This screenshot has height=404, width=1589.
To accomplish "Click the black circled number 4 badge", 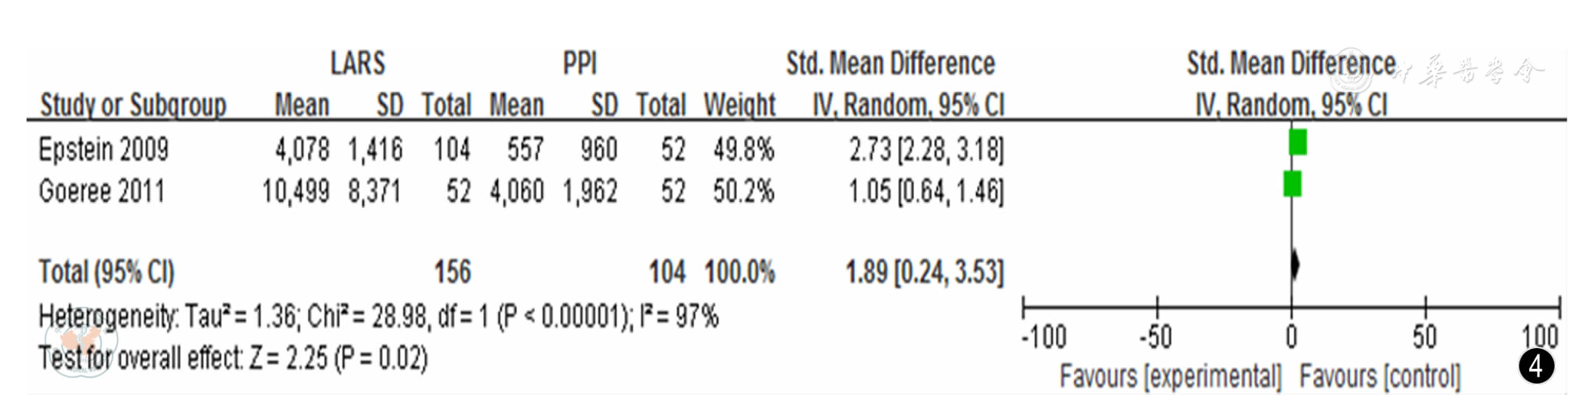I will coord(1536,367).
